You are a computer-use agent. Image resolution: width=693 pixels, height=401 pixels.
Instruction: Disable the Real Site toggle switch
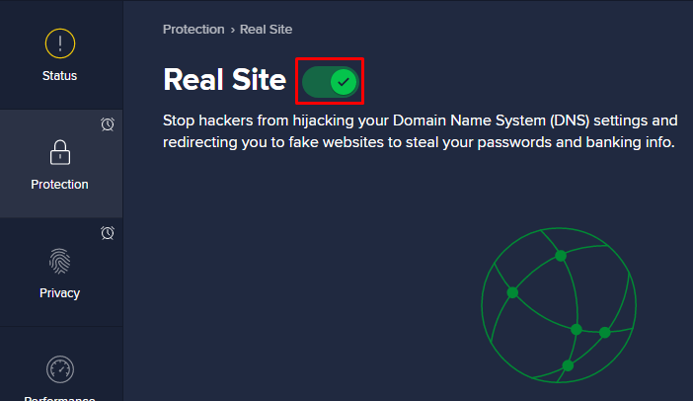point(330,82)
